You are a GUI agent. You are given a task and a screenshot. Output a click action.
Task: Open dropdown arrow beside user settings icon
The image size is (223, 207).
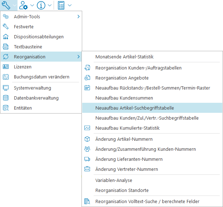tap(32, 5)
